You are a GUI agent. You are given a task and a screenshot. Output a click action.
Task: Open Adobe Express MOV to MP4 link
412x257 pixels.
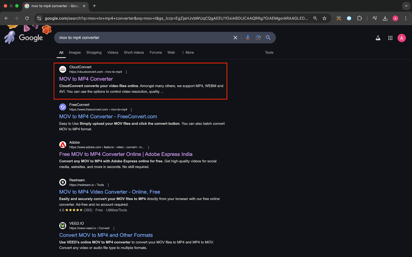126,154
